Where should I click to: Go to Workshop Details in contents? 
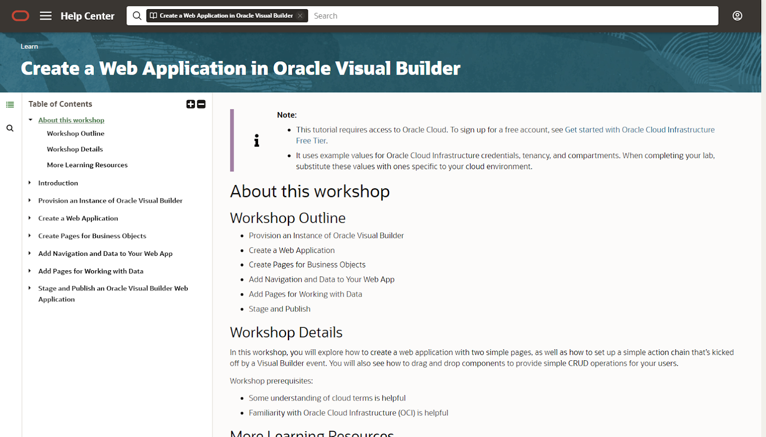tap(75, 149)
